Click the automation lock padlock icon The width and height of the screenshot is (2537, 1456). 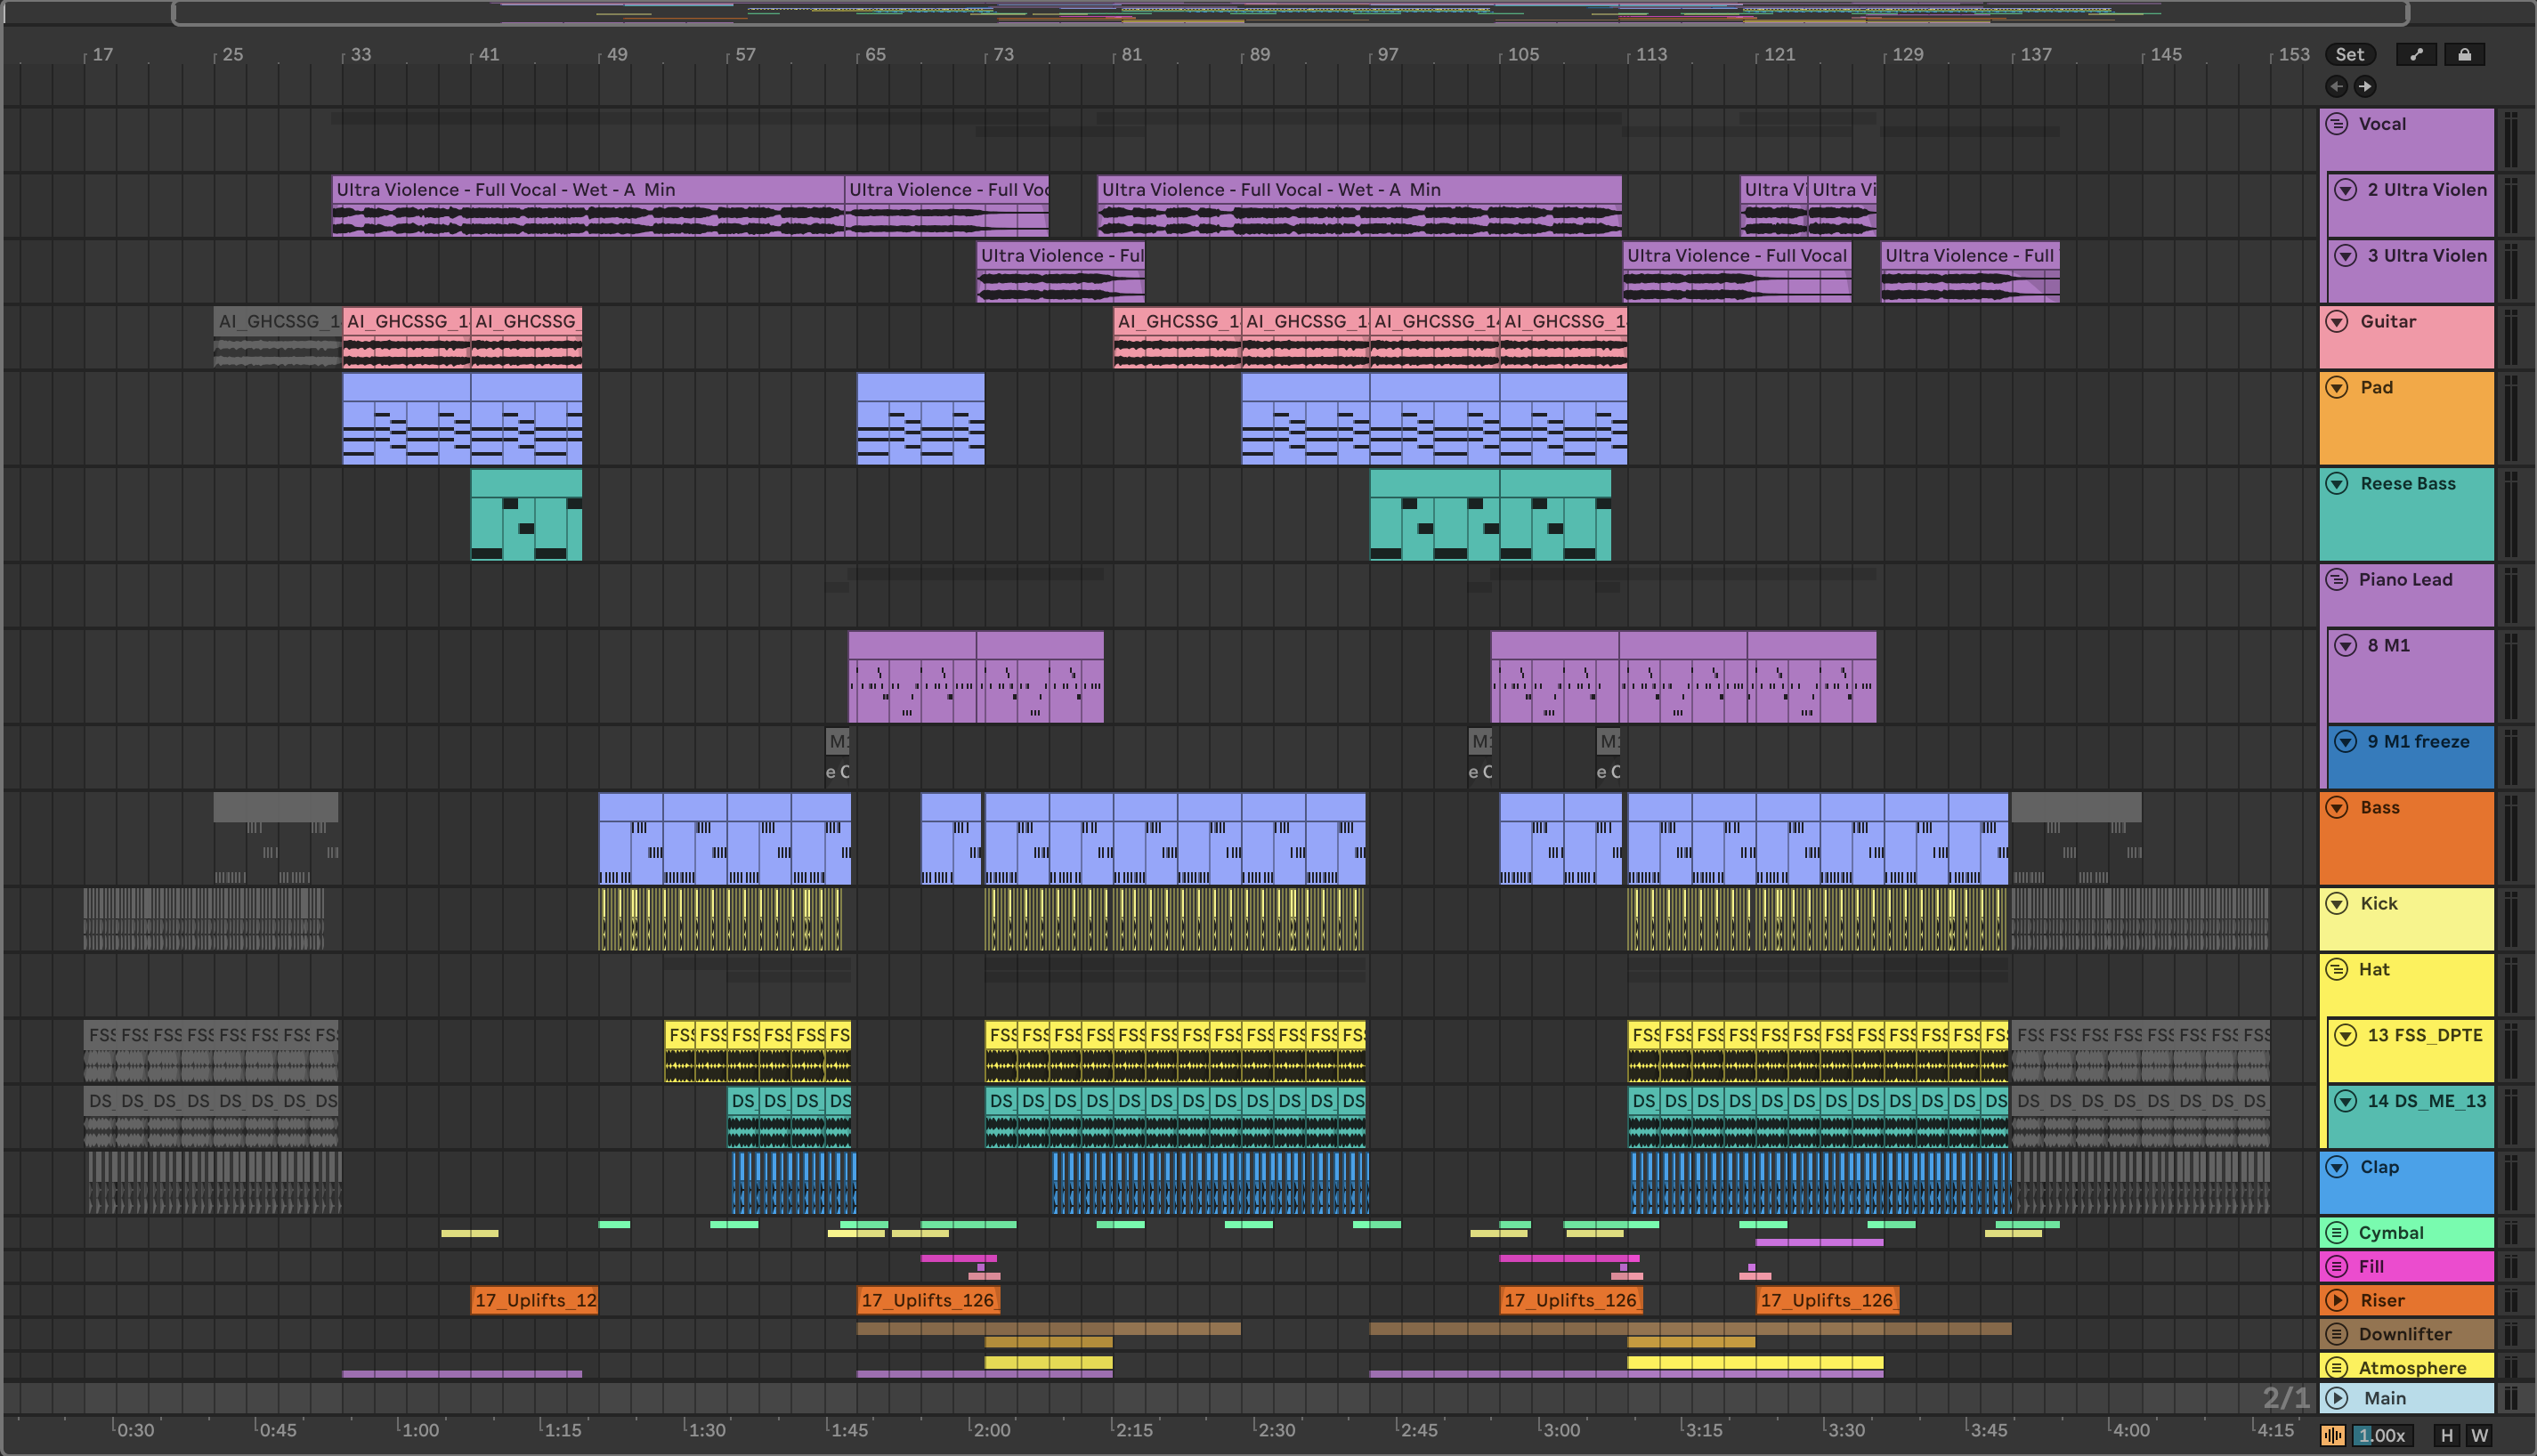pos(2464,55)
